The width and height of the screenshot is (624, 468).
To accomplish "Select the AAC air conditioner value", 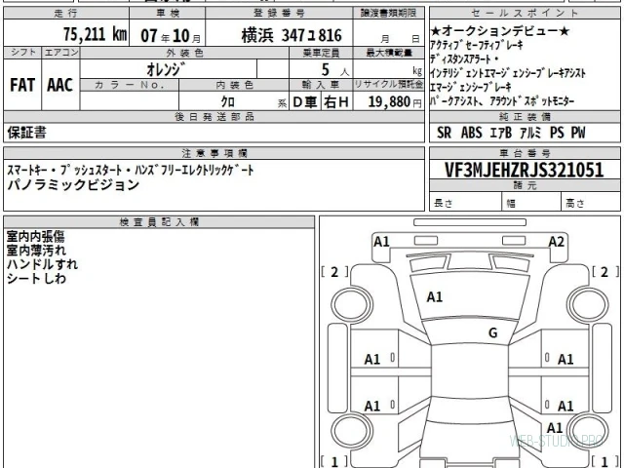I will click(x=60, y=85).
